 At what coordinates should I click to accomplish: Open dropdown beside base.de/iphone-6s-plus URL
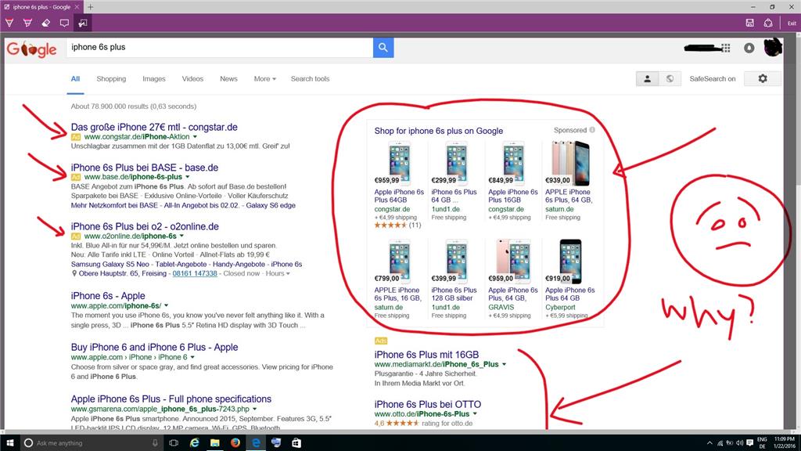(188, 177)
